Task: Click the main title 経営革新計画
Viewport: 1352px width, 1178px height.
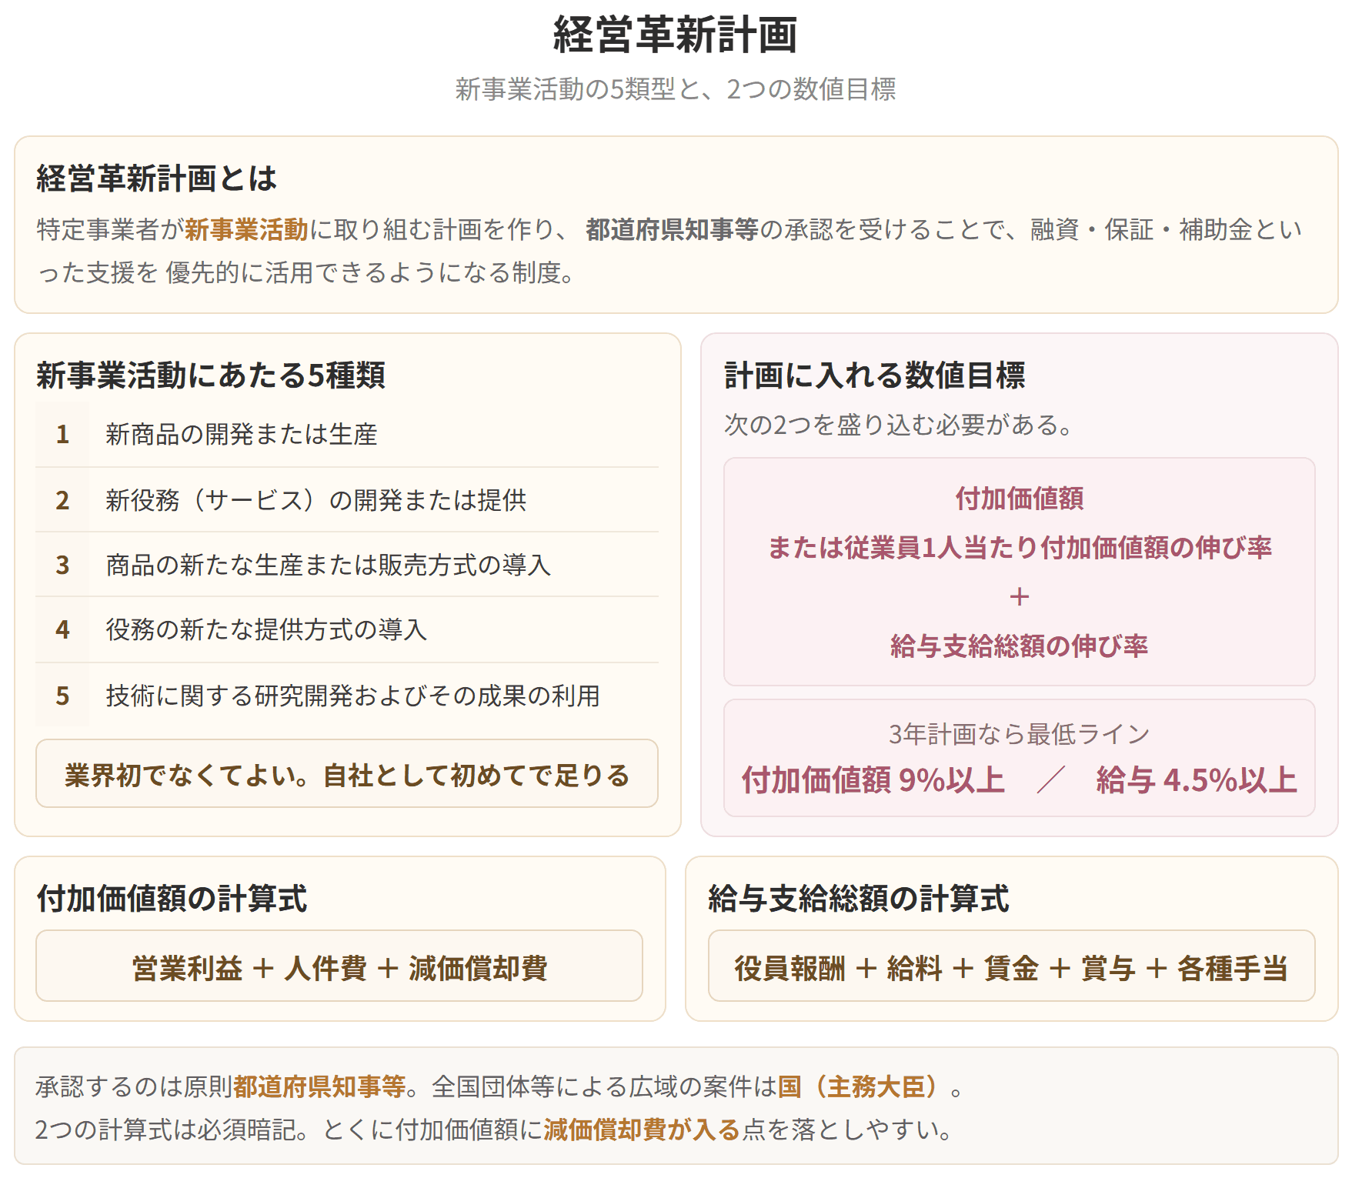Action: click(675, 35)
